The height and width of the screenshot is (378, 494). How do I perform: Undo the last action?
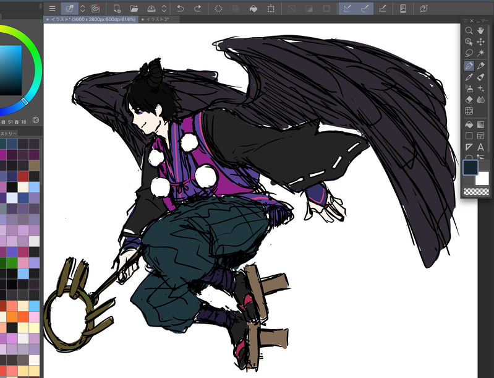coord(180,9)
